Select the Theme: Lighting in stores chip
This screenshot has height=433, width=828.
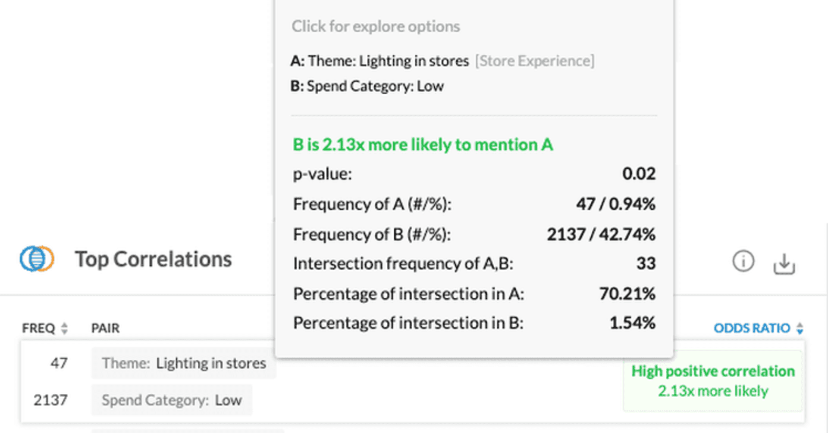[183, 363]
